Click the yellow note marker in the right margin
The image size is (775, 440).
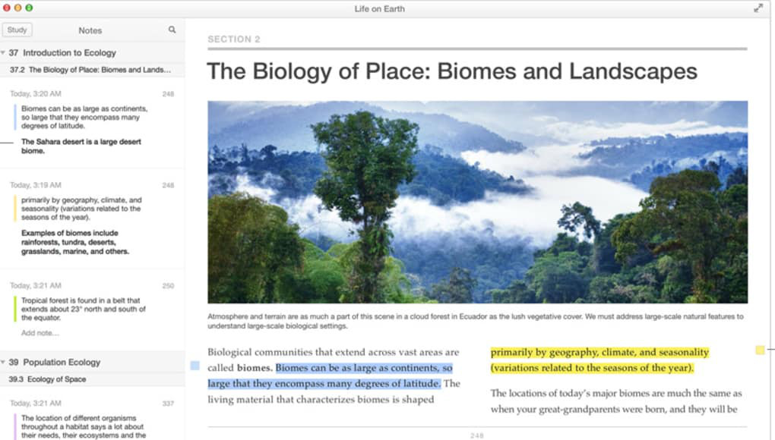point(760,350)
